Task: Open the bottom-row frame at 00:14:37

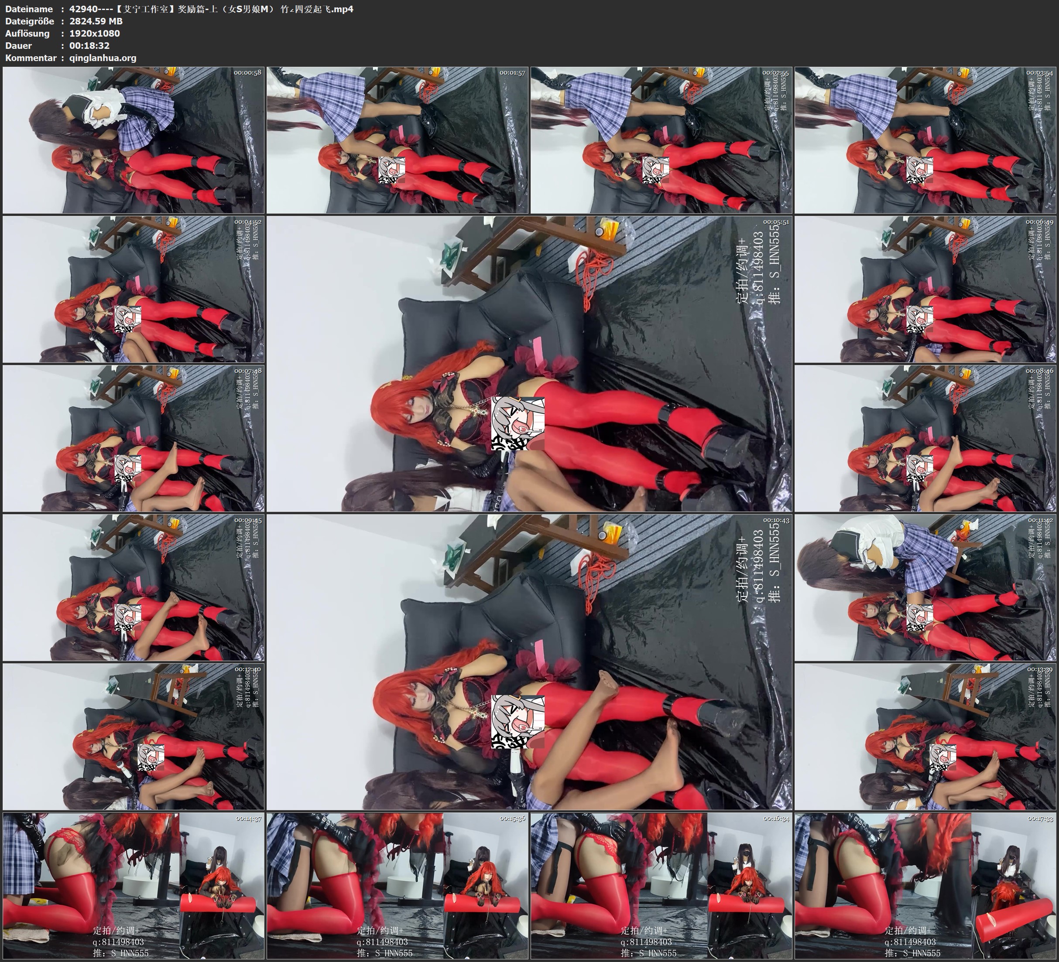Action: (x=134, y=886)
